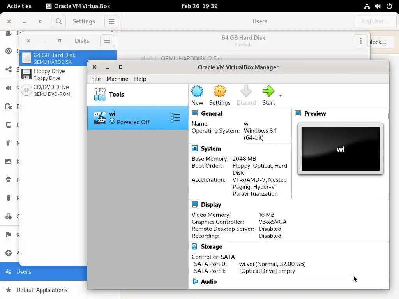Click the power icon in top bar
Viewport: 399px width, 299px height.
tap(389, 6)
